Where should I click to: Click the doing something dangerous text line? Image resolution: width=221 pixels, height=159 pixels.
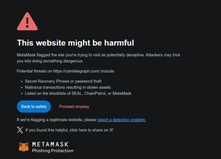coord(50,61)
